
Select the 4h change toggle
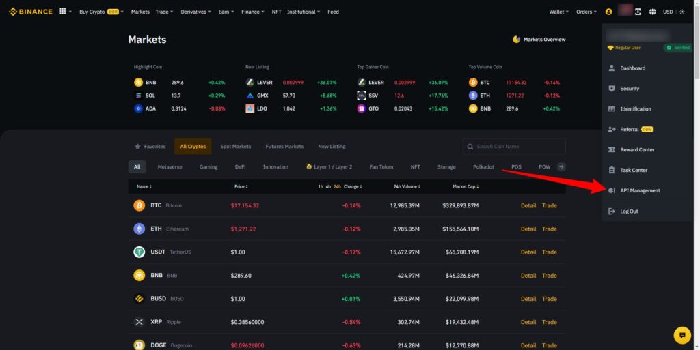[x=328, y=186]
